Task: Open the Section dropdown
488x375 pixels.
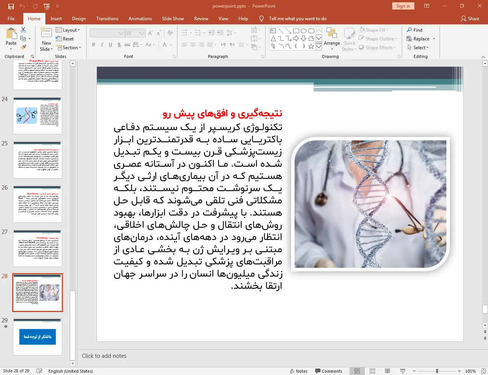Action: [69, 48]
